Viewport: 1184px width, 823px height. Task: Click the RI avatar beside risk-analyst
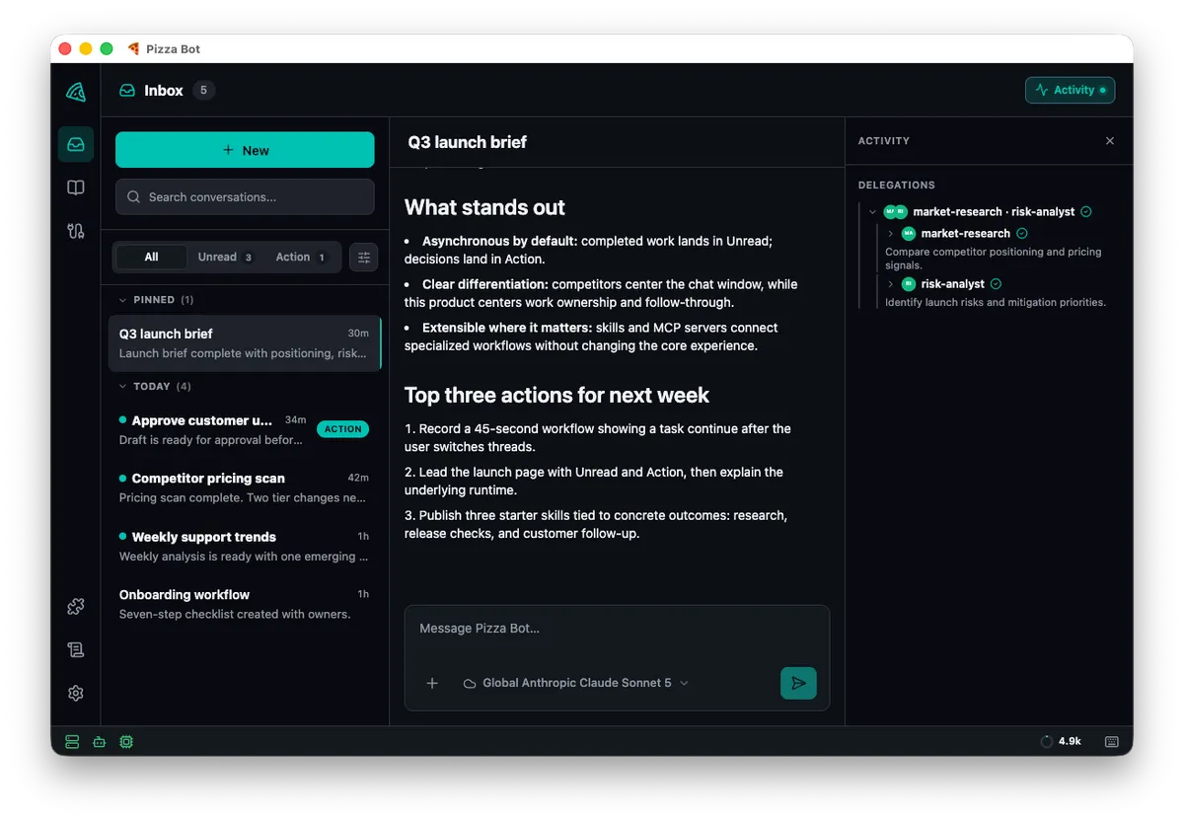point(909,284)
